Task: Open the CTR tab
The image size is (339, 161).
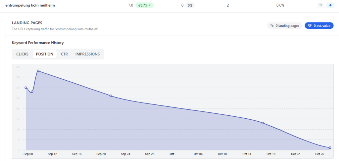Action: 64,54
